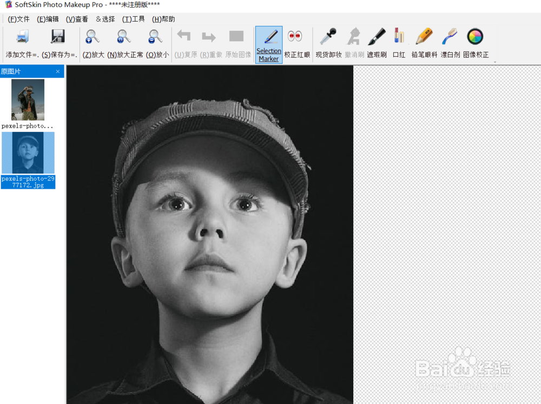541x404 pixels.
Task: Select the Lipstick tool
Action: [399, 36]
